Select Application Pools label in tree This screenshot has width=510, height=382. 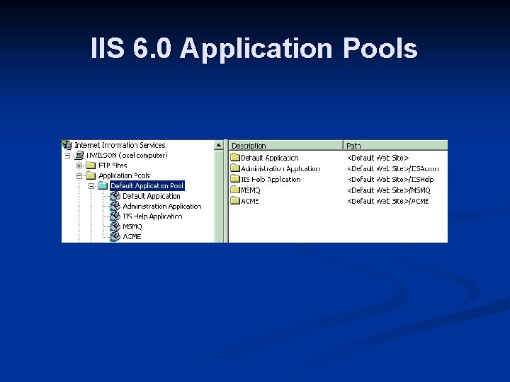[124, 175]
